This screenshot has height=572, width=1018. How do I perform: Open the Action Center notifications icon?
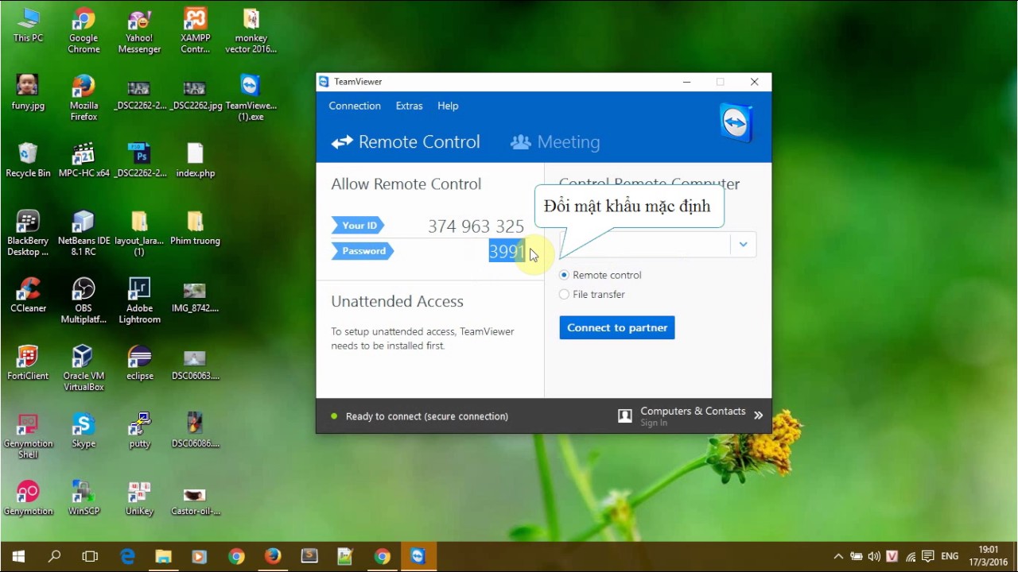(929, 556)
